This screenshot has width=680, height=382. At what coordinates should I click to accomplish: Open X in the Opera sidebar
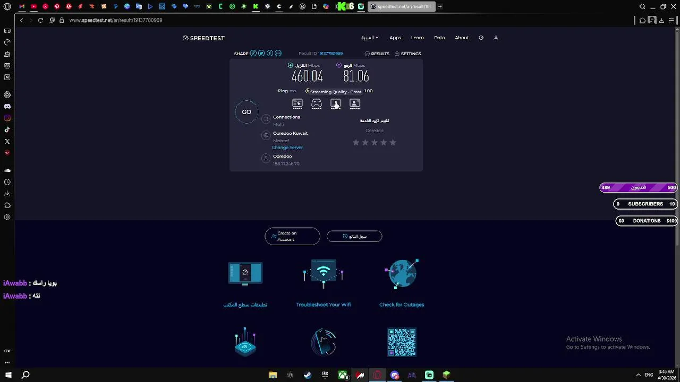click(x=7, y=142)
